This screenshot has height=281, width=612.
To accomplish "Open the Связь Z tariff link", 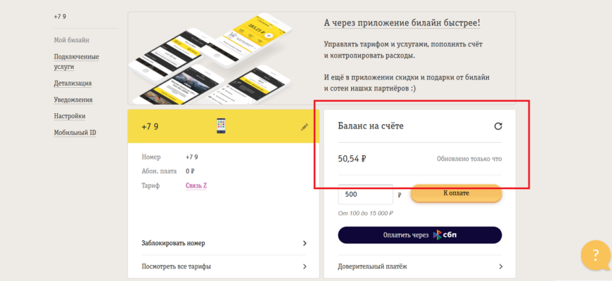I will pos(196,185).
